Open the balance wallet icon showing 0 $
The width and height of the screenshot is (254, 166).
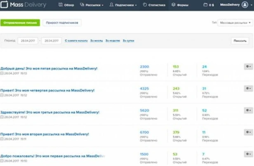coord(205,5)
